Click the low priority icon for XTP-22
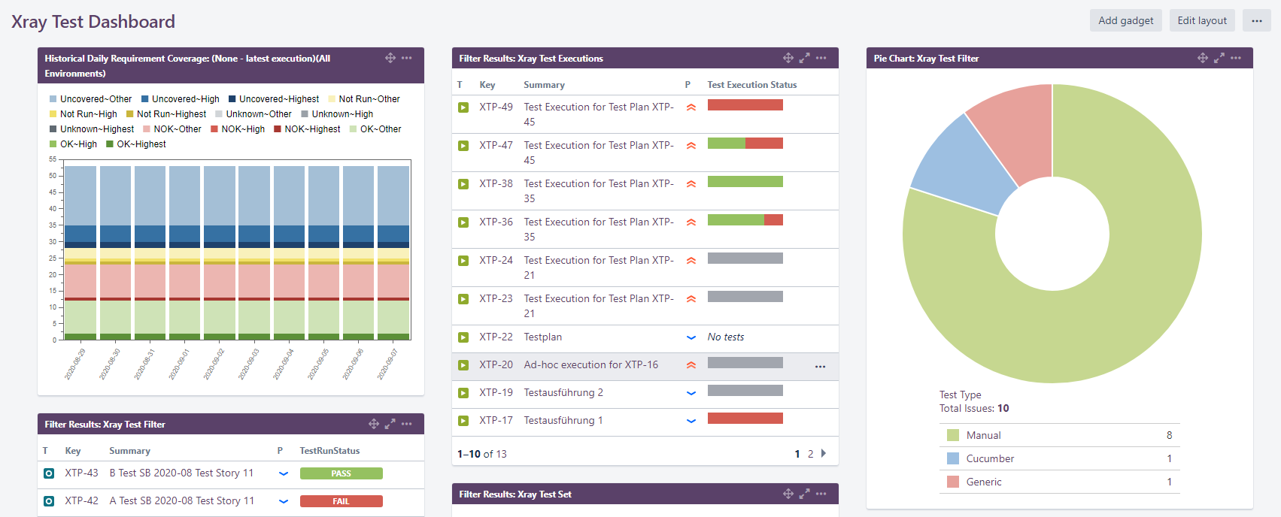 (x=691, y=337)
